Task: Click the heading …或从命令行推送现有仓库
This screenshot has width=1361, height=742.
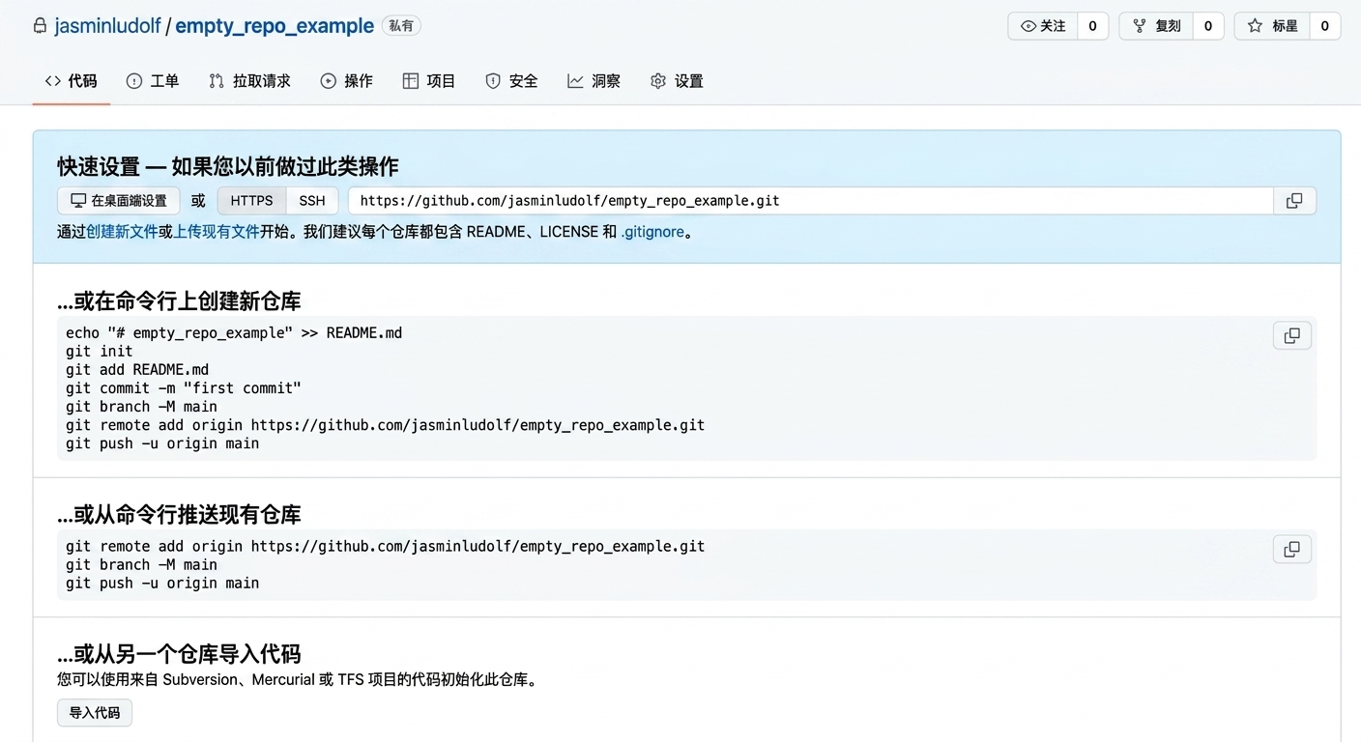Action: click(x=179, y=515)
